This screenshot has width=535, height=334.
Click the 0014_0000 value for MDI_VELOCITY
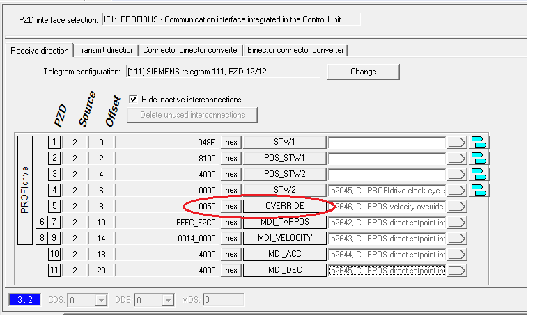(x=196, y=239)
